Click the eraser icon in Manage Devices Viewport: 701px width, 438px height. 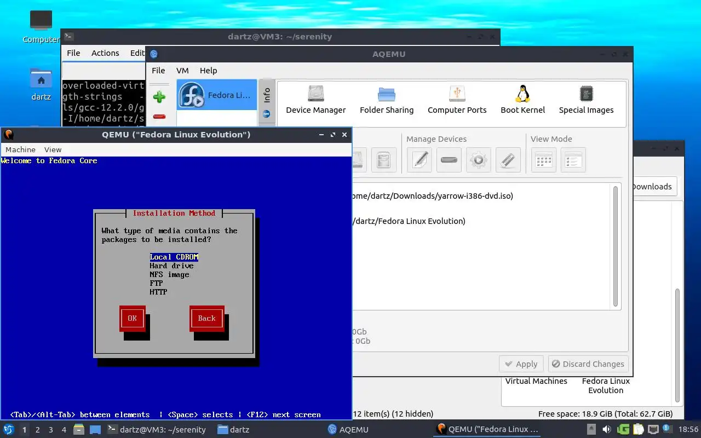click(508, 160)
